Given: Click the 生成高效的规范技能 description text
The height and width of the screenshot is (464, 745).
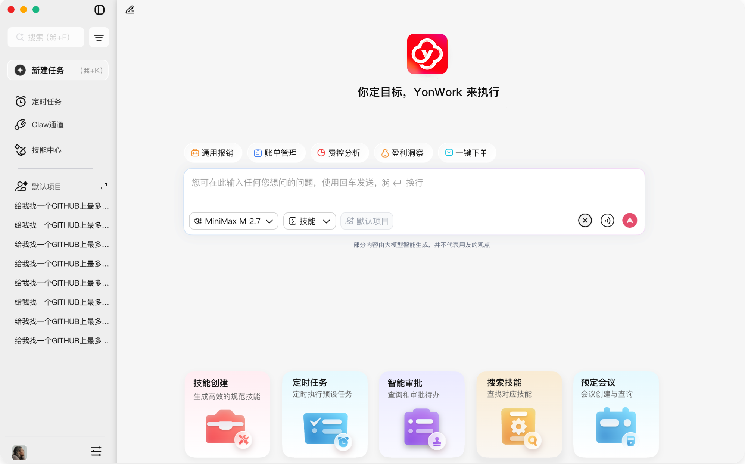Looking at the screenshot, I should pos(227,396).
